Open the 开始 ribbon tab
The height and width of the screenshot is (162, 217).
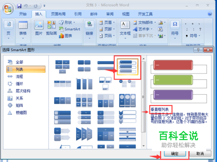point(23,14)
